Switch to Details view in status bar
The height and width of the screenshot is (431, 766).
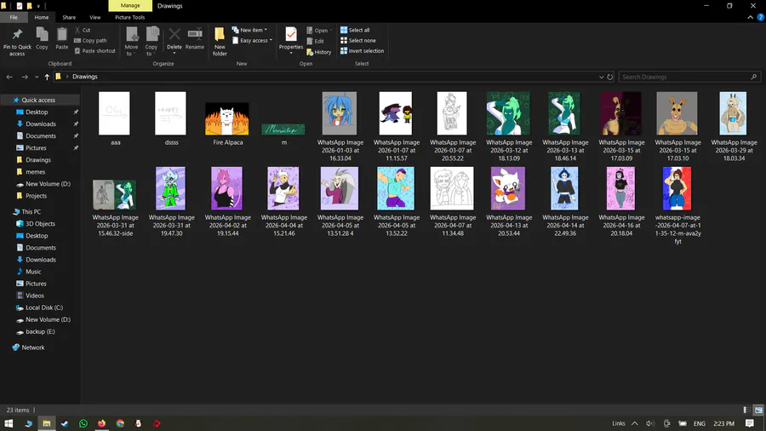click(747, 410)
